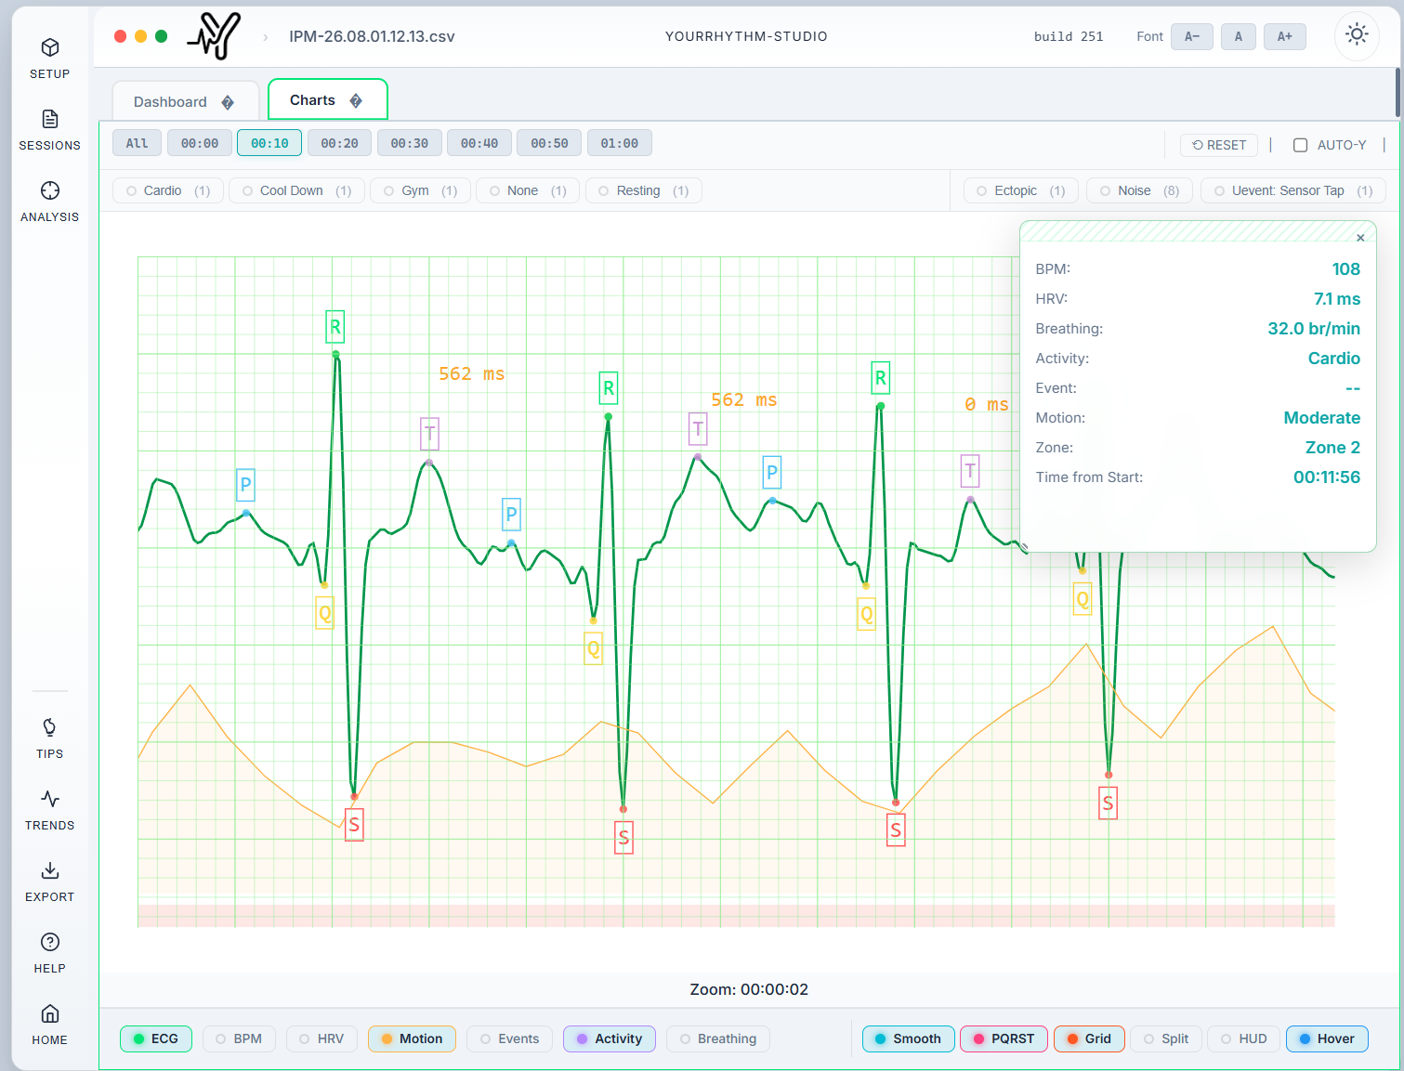This screenshot has width=1404, height=1071.
Task: Toggle the BPM trace on
Action: [x=239, y=1038]
